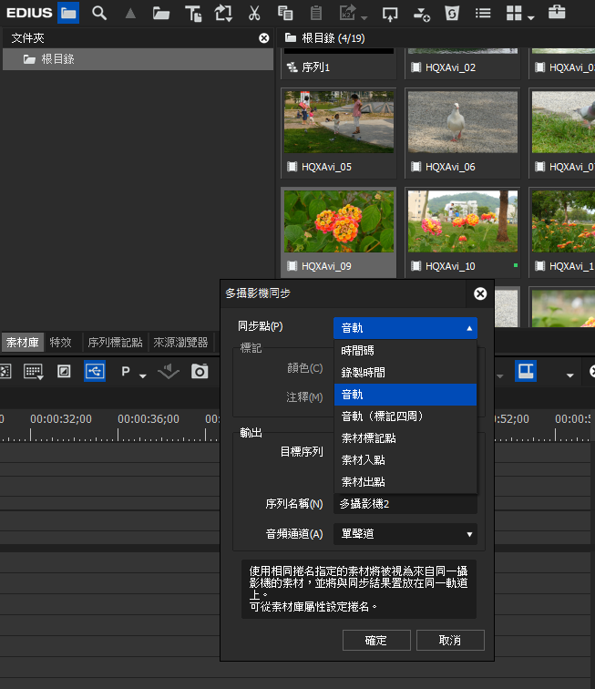
Task: Click the P proxy mode button
Action: (x=126, y=372)
